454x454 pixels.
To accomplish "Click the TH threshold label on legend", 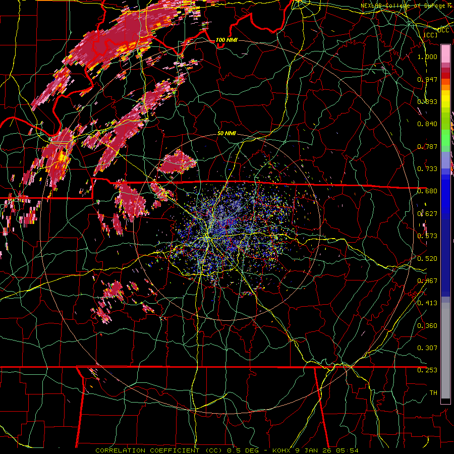I will 433,392.
